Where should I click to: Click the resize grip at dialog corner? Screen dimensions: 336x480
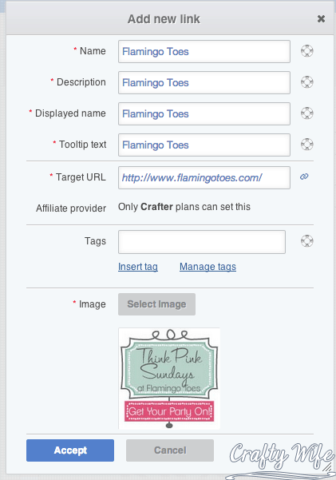328,467
